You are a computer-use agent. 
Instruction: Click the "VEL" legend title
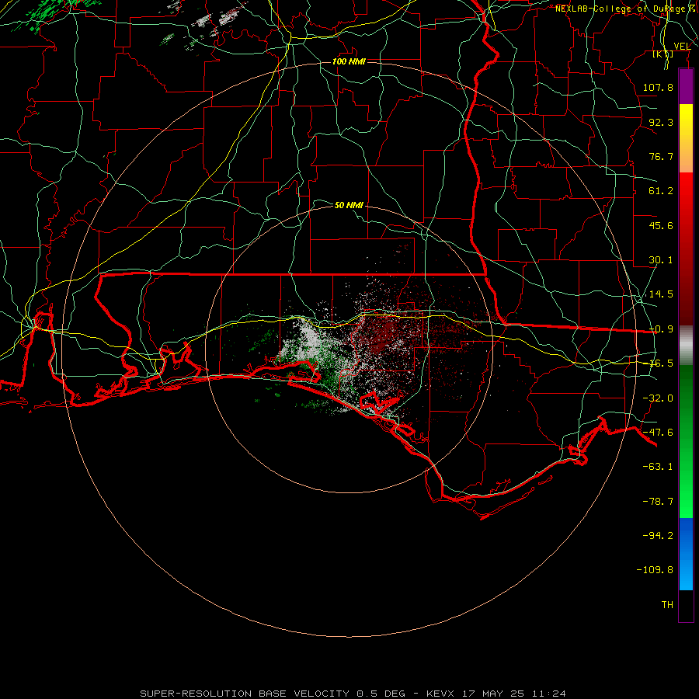tap(682, 47)
